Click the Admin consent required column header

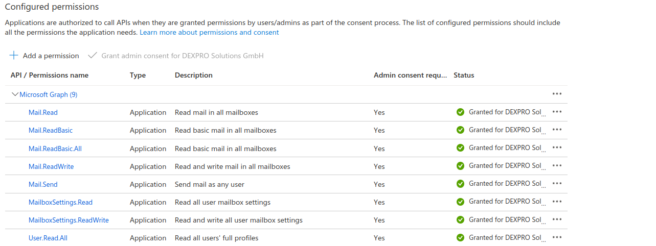click(410, 75)
